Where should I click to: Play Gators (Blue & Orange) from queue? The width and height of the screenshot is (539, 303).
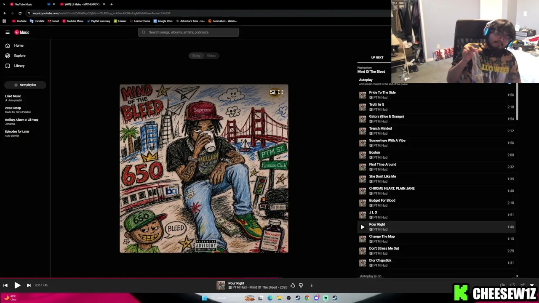click(436, 119)
